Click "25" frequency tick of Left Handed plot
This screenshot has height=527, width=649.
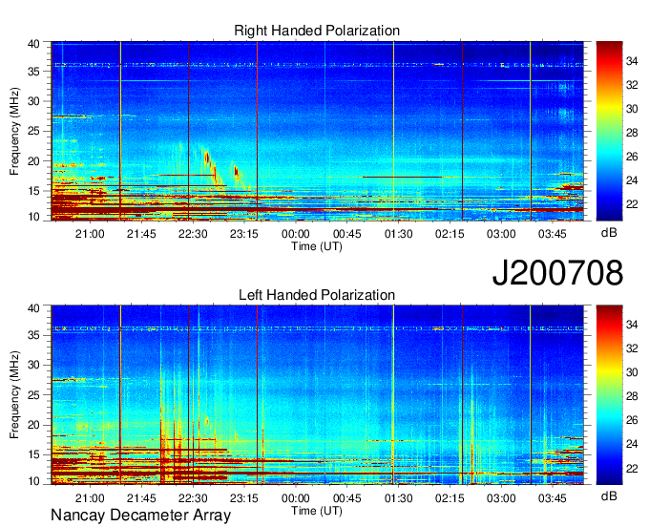click(x=33, y=395)
